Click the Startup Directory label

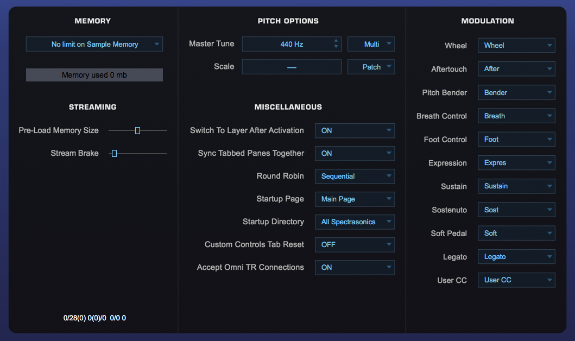pos(273,222)
